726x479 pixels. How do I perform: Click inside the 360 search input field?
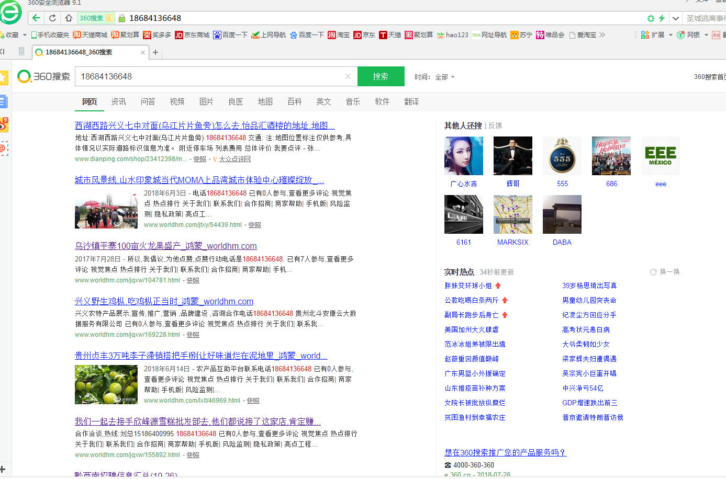(209, 76)
